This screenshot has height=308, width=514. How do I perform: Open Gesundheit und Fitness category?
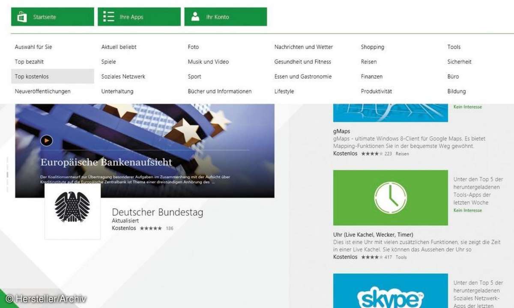(x=302, y=62)
